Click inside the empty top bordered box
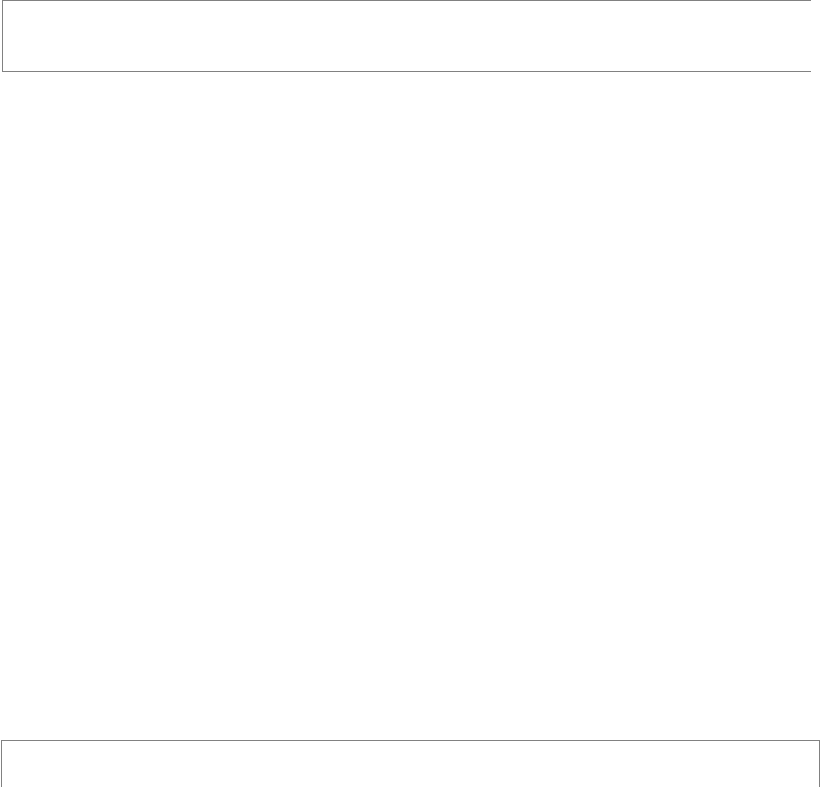The height and width of the screenshot is (788, 820). pyautogui.click(x=407, y=36)
